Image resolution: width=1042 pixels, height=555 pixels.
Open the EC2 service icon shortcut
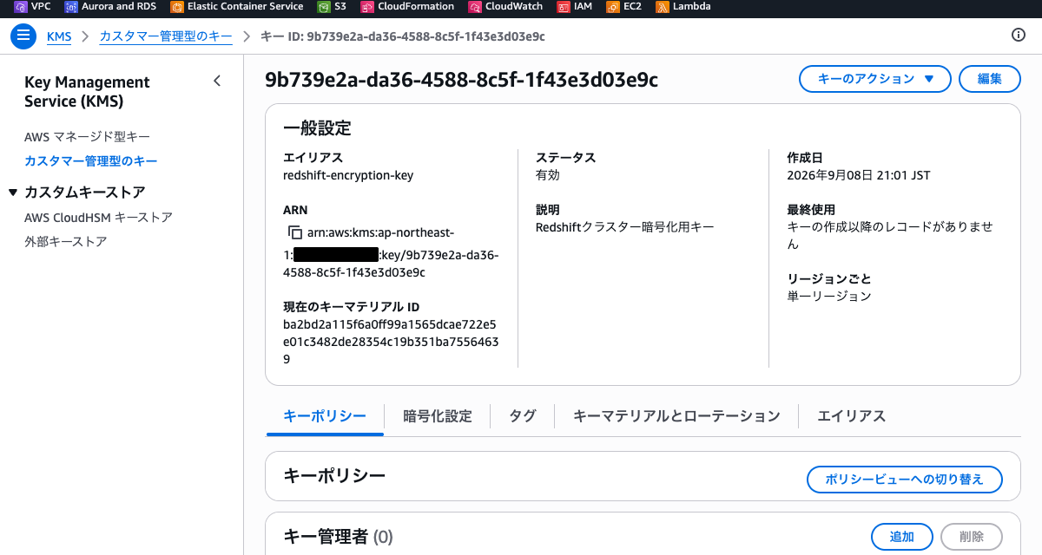click(x=614, y=7)
